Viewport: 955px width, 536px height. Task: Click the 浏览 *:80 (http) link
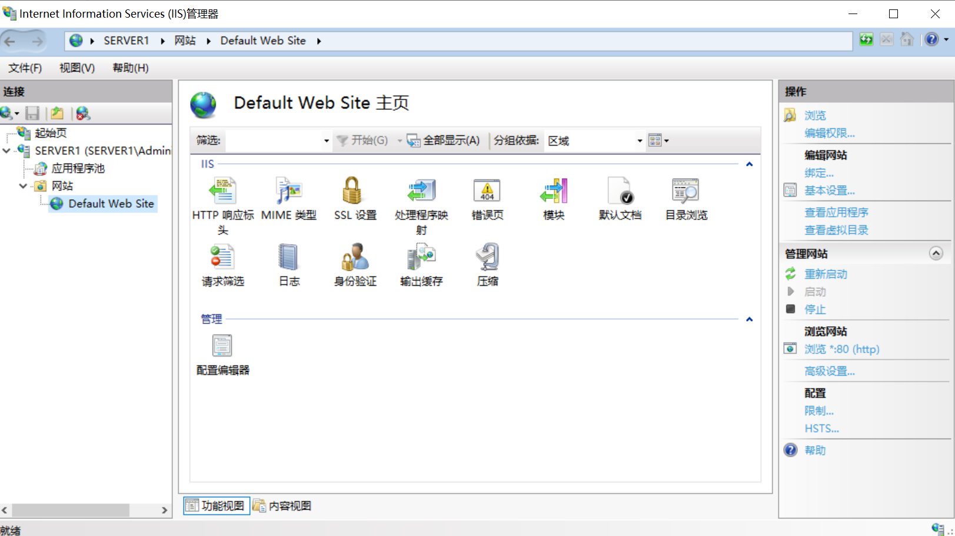pyautogui.click(x=842, y=350)
